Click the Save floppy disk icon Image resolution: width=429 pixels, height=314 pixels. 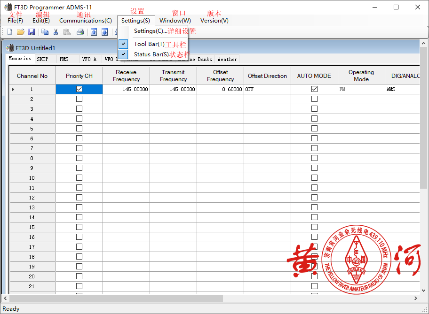click(x=32, y=32)
